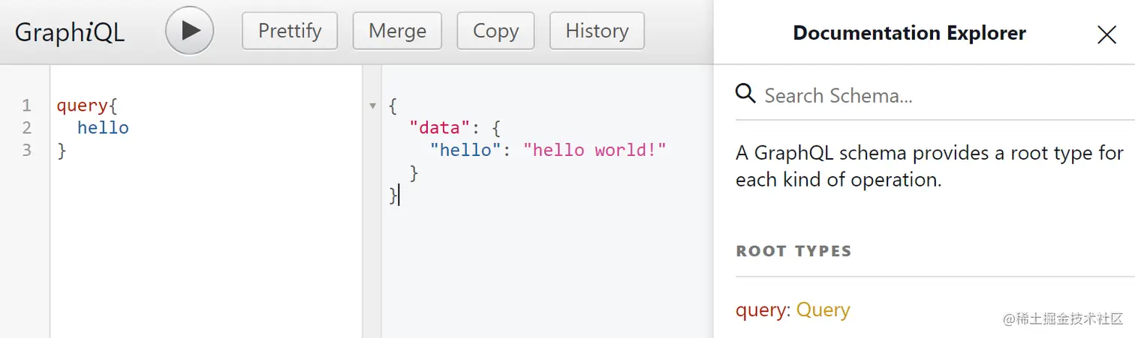
Task: Click the "data" key in results
Action: click(439, 128)
